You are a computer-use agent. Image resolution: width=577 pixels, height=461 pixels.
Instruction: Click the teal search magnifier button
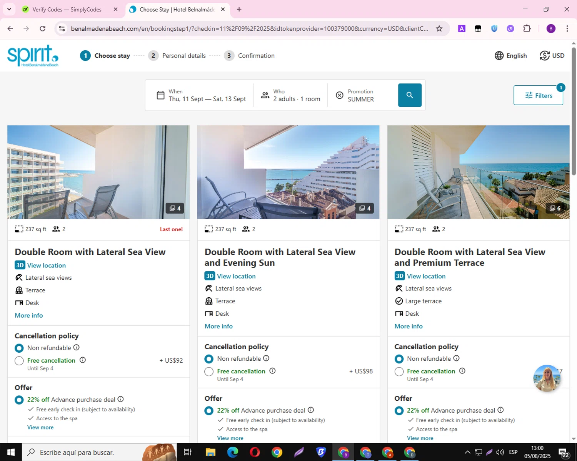tap(410, 95)
